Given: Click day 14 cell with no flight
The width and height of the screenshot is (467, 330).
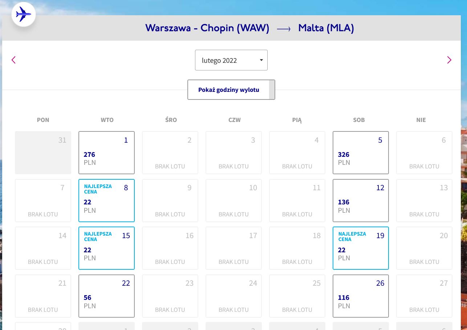Looking at the screenshot, I should point(43,248).
